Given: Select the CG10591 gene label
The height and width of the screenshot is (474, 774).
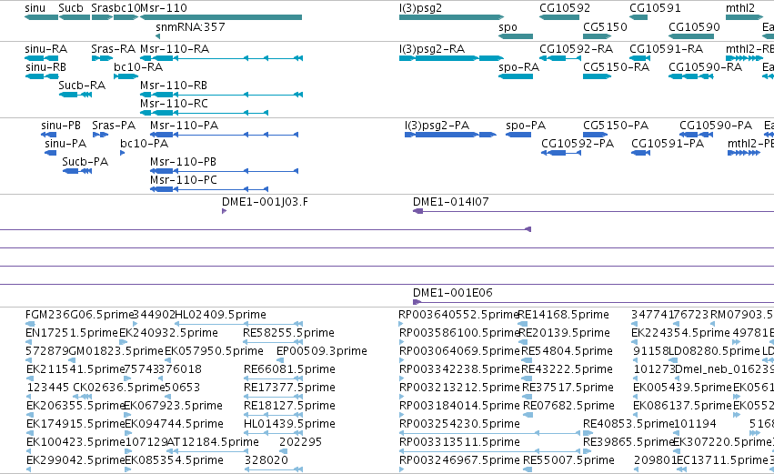Looking at the screenshot, I should click(x=655, y=8).
